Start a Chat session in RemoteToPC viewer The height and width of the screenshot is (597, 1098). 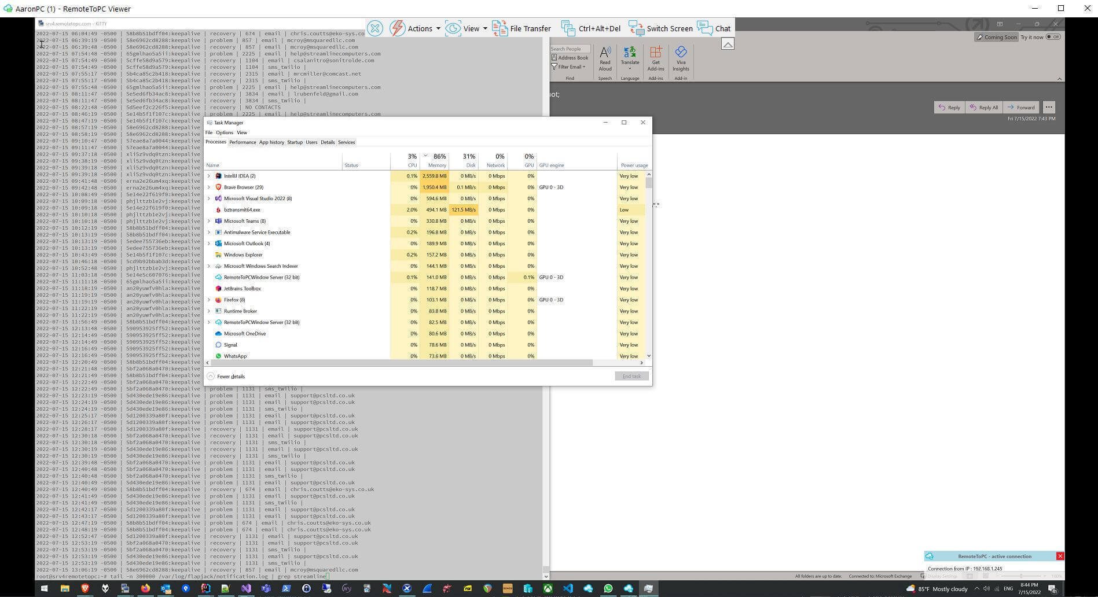[722, 28]
